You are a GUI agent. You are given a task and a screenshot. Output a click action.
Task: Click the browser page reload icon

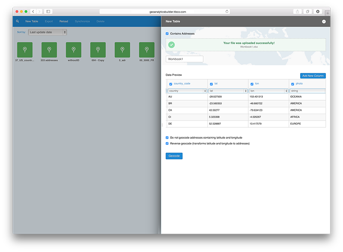pyautogui.click(x=227, y=12)
